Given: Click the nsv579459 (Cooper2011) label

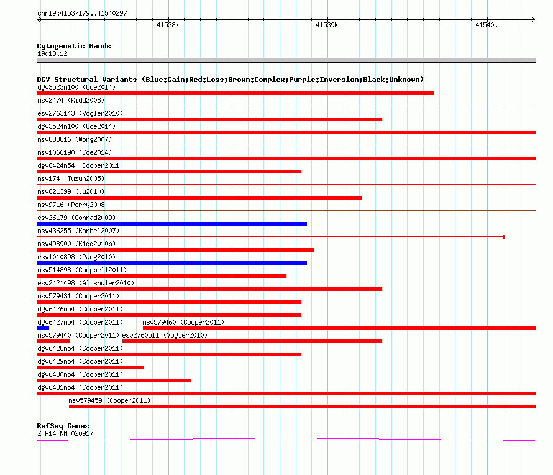Looking at the screenshot, I should [x=109, y=400].
